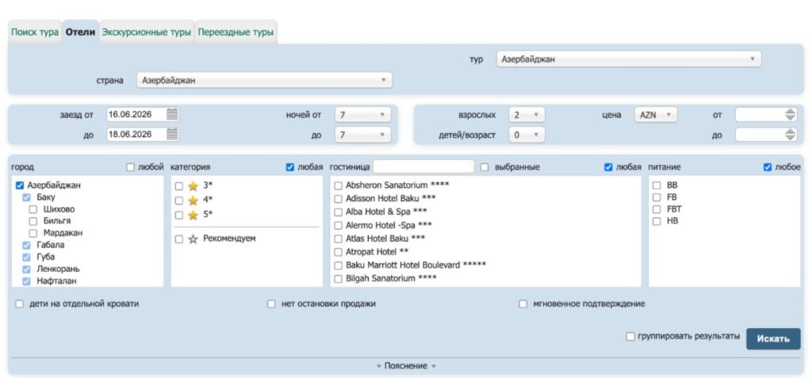The width and height of the screenshot is (812, 378).
Task: Check the 5* category checkbox
Action: [x=179, y=215]
